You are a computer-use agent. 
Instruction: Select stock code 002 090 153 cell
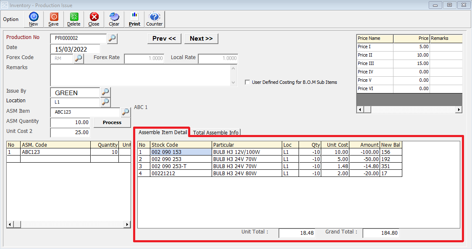point(181,152)
